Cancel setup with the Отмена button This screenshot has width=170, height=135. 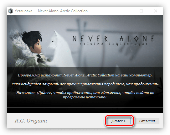[x=147, y=121]
